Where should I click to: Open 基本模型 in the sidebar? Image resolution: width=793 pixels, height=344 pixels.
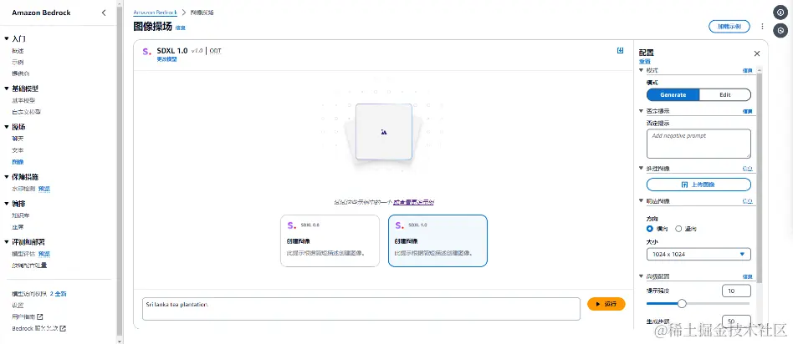click(23, 100)
